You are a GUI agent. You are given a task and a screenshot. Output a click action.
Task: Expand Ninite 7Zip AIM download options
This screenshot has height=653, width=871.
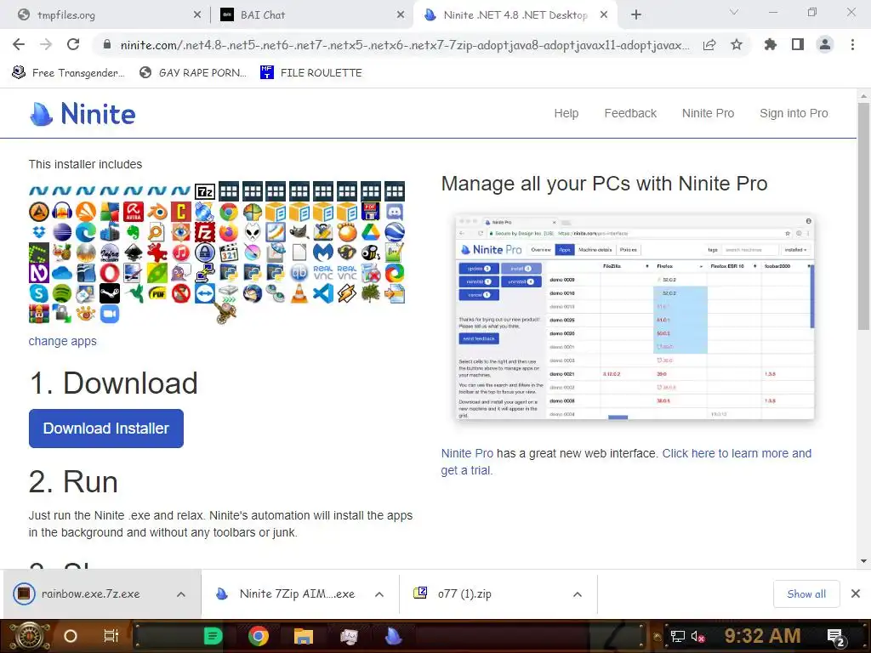click(x=379, y=594)
